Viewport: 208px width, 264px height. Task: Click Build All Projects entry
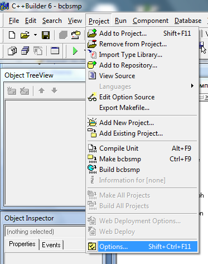pyautogui.click(x=142, y=206)
